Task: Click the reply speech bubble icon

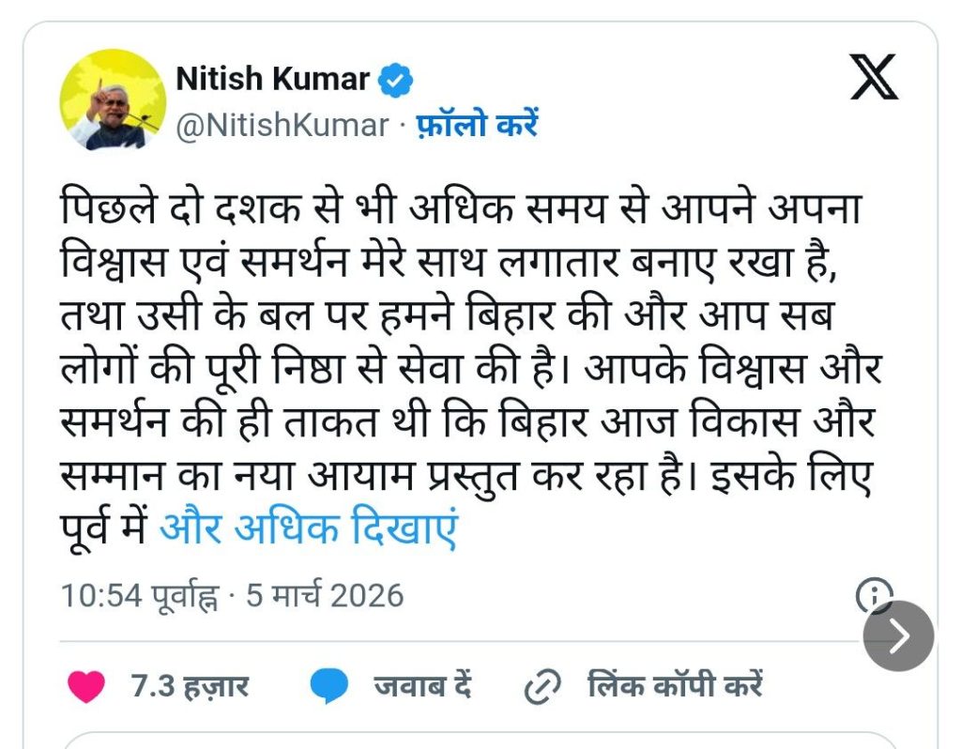Action: pos(329,687)
